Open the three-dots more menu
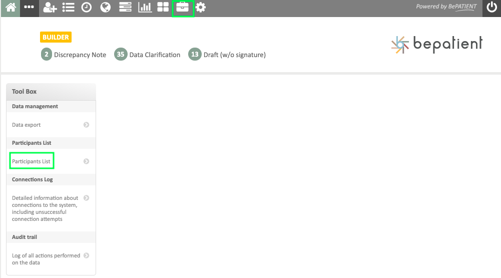This screenshot has width=501, height=278. 30,8
